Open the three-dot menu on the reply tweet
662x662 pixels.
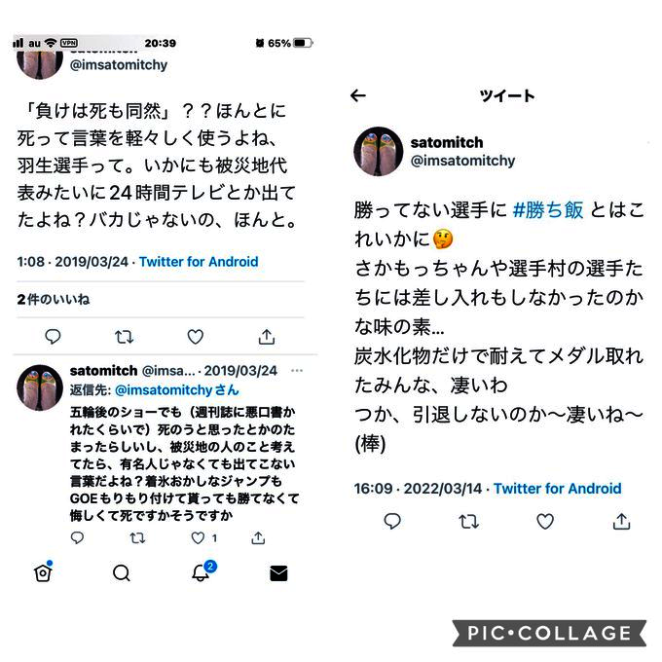(297, 371)
